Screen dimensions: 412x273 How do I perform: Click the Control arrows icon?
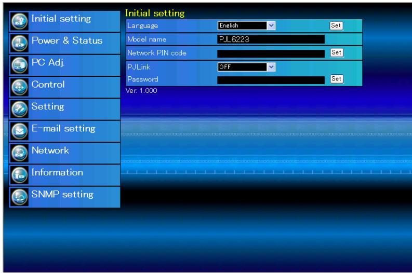click(19, 87)
